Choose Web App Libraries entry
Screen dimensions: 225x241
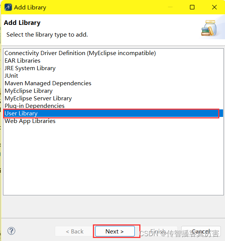(113, 121)
